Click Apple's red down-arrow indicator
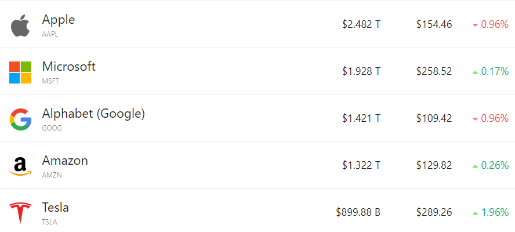Screen dimensions: 515x232 point(475,26)
